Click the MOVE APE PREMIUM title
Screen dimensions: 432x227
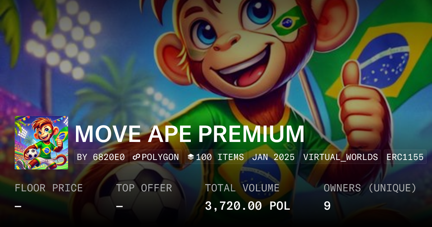189,134
